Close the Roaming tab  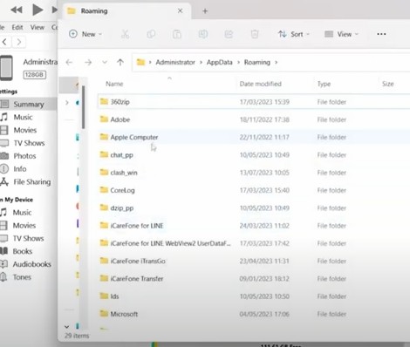pyautogui.click(x=181, y=10)
